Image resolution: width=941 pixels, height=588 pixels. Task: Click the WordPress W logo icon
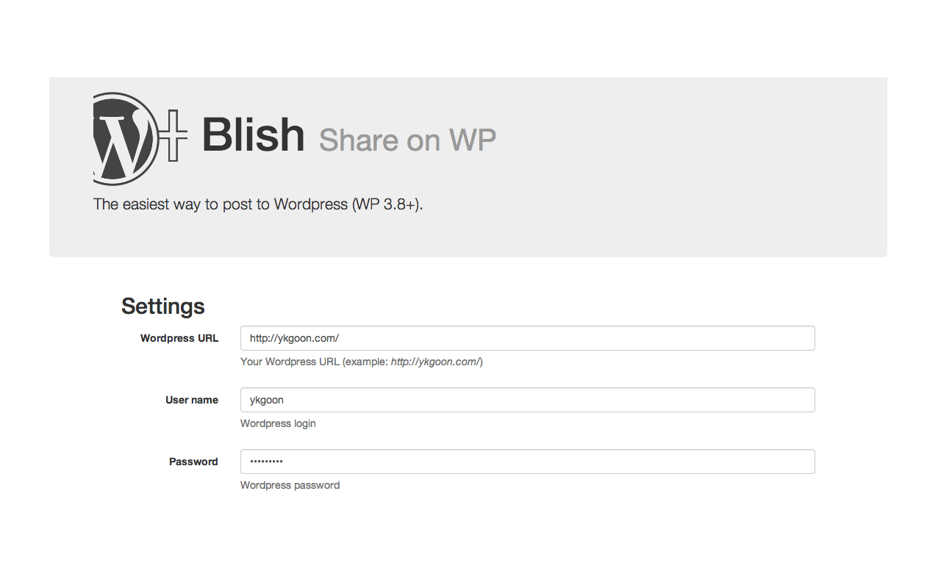click(x=125, y=139)
